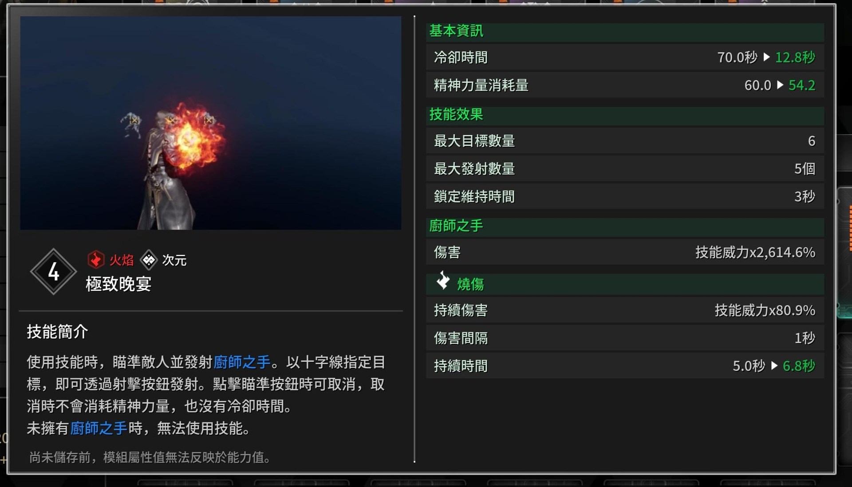Click the 極致晚宴 skill name
The height and width of the screenshot is (487, 852).
point(118,284)
